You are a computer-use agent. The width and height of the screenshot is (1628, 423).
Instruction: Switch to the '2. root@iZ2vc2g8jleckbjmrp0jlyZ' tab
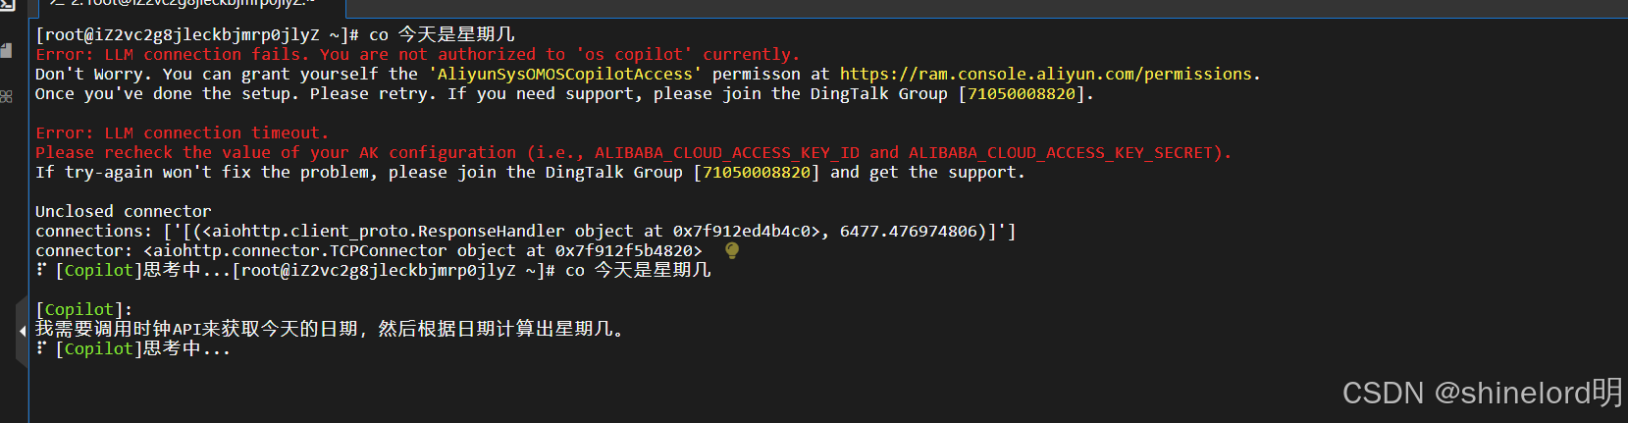(182, 5)
